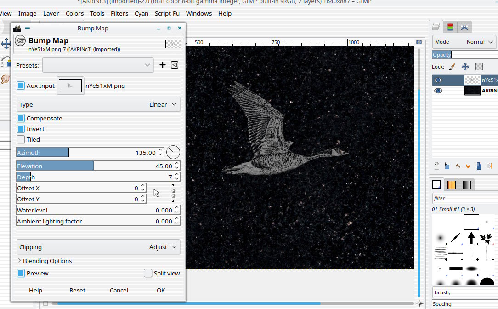Screen dimensions: 498x309
Task: Open the Script-Fu menu
Action: pos(167,13)
